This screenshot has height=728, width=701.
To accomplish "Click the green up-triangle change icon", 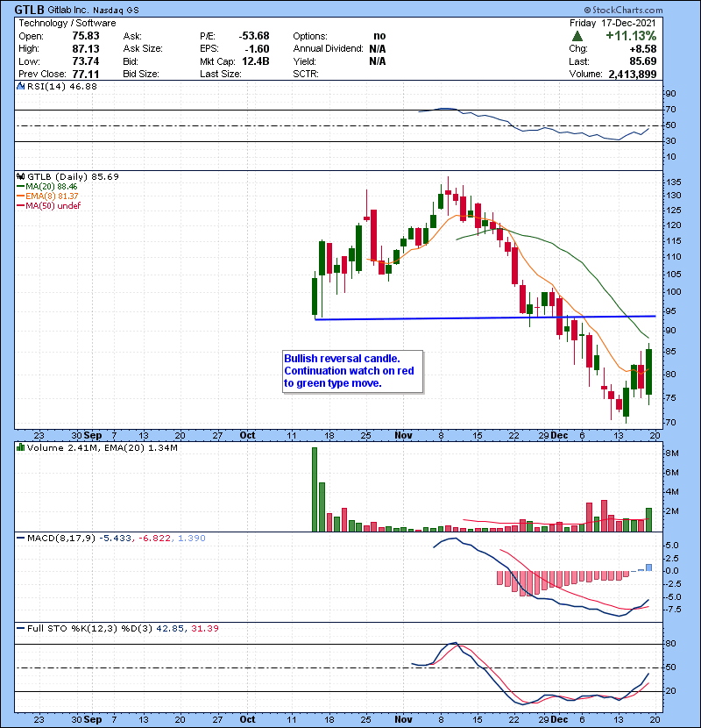I will click(577, 36).
